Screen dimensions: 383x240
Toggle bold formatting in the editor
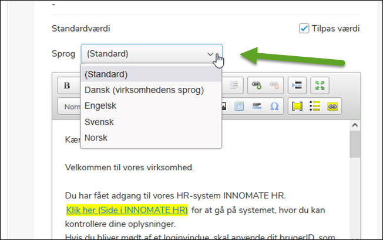coord(67,85)
